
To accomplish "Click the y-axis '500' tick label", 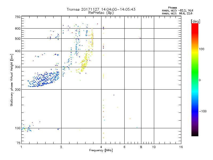I will click(18, 39).
